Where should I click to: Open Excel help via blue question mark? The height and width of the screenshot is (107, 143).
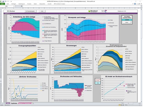135,4
